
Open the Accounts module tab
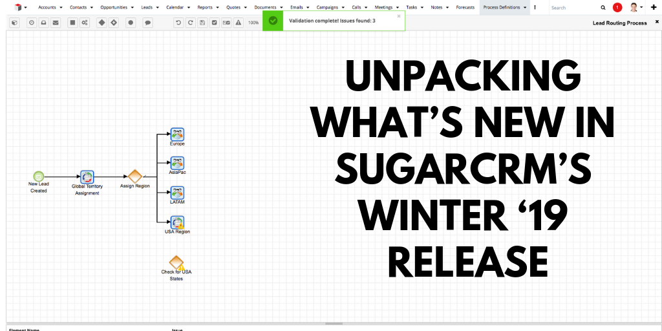(x=47, y=7)
